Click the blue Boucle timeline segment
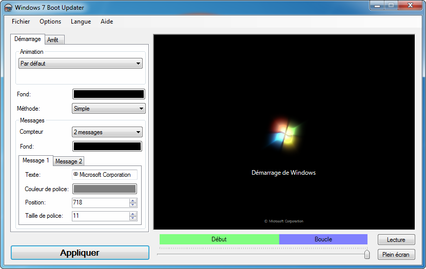The height and width of the screenshot is (269, 426). coord(323,239)
